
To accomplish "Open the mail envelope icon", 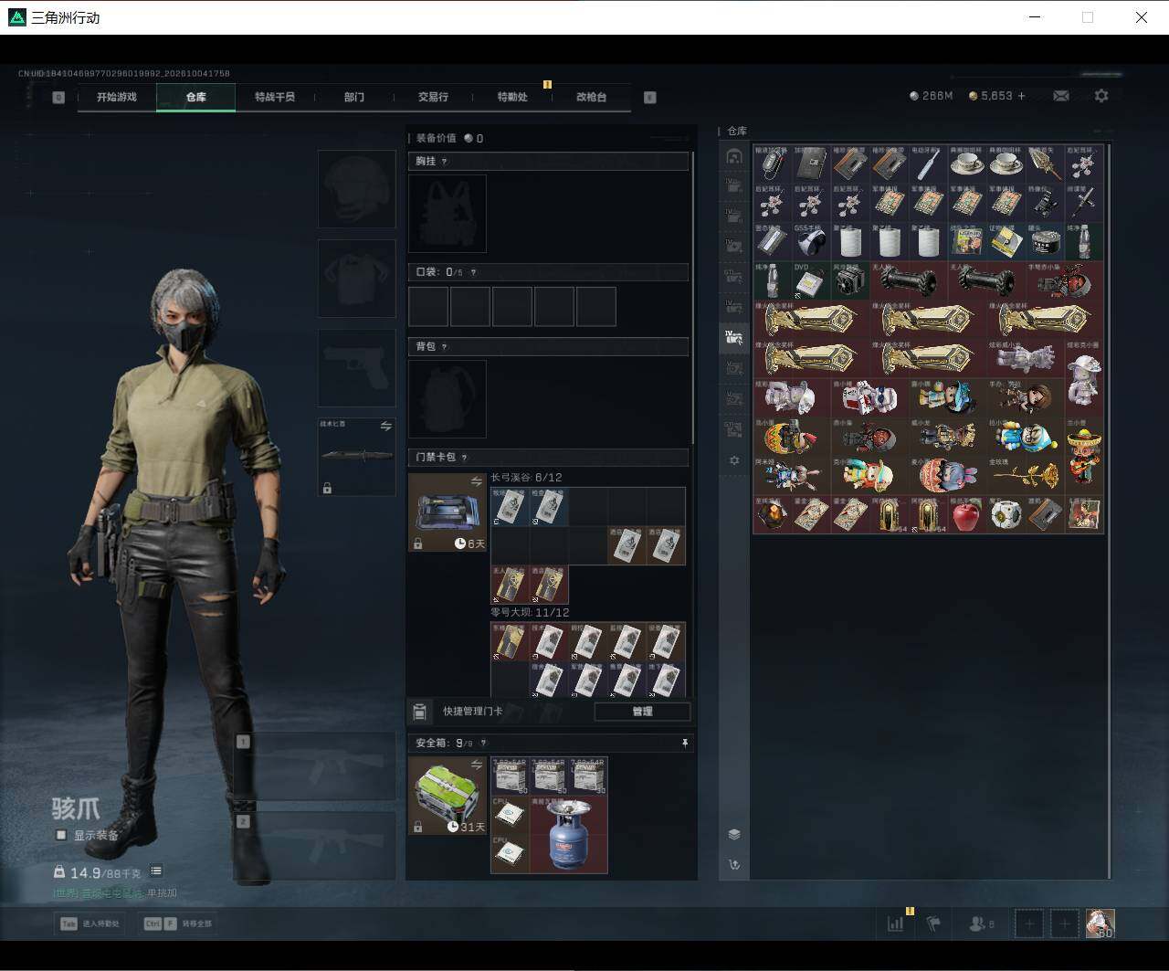I will pyautogui.click(x=1061, y=96).
